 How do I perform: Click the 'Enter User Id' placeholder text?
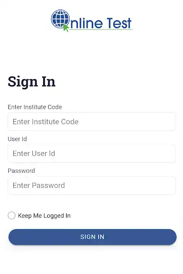click(34, 153)
